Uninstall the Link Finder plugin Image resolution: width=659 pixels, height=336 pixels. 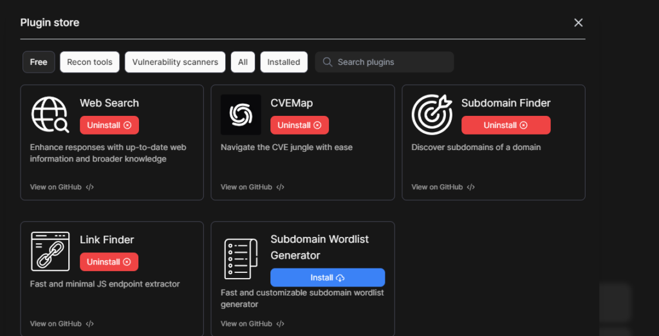[109, 262]
